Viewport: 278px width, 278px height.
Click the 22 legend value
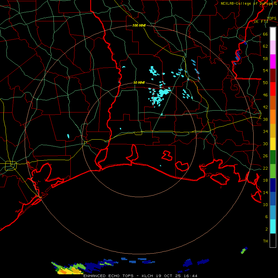pos(265,168)
